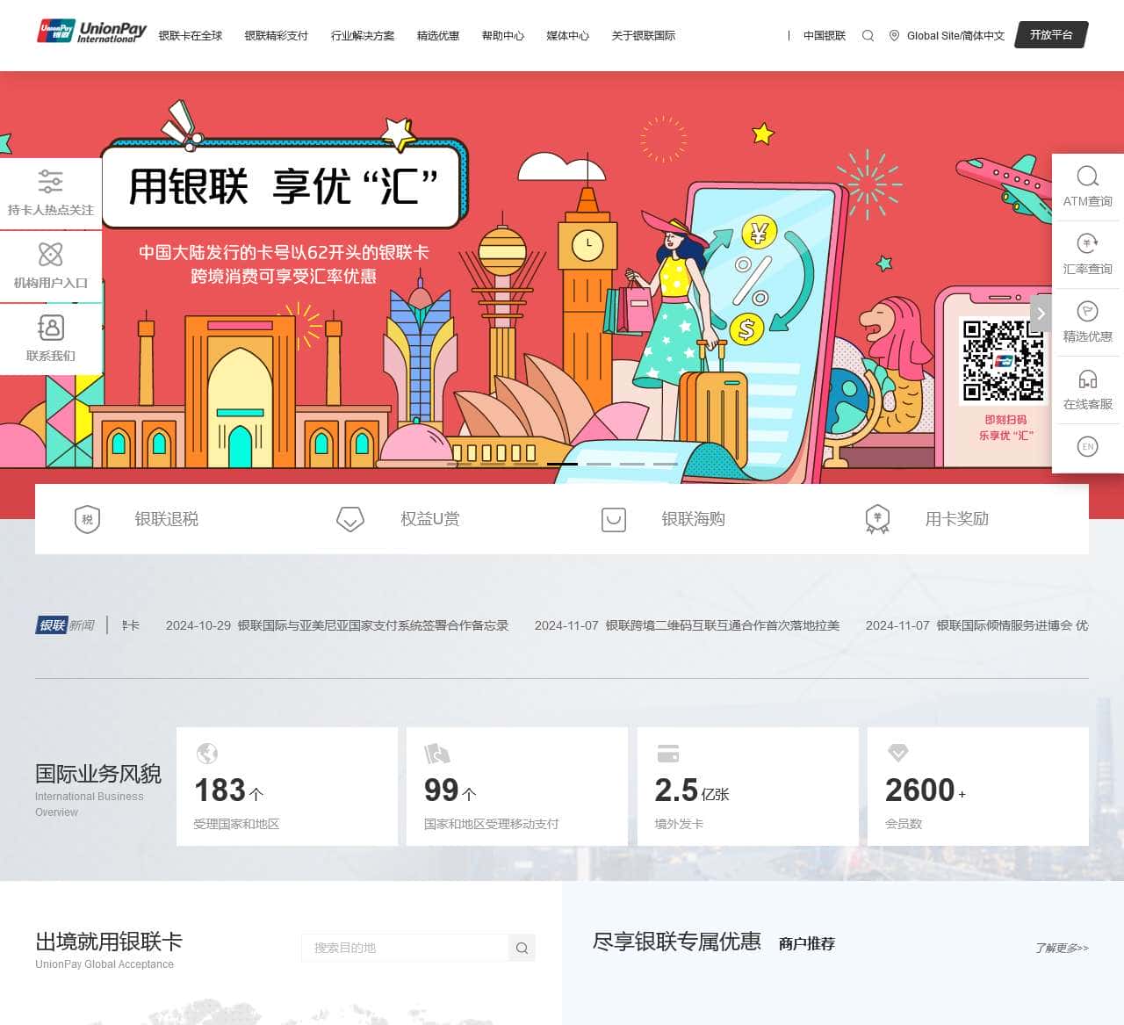The width and height of the screenshot is (1124, 1025).
Task: Click the 会员数 stat label
Action: 904,824
